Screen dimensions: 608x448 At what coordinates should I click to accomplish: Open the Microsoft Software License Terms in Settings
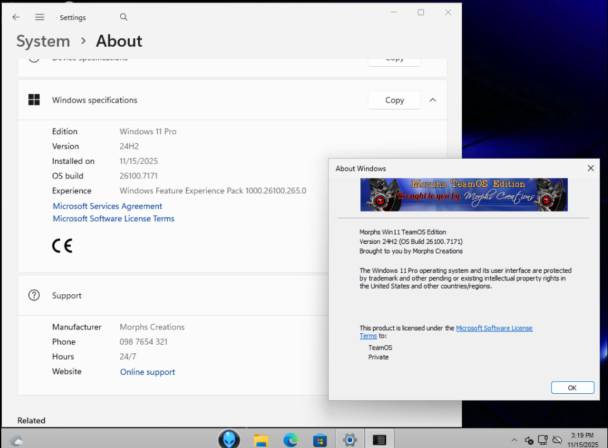tap(113, 219)
